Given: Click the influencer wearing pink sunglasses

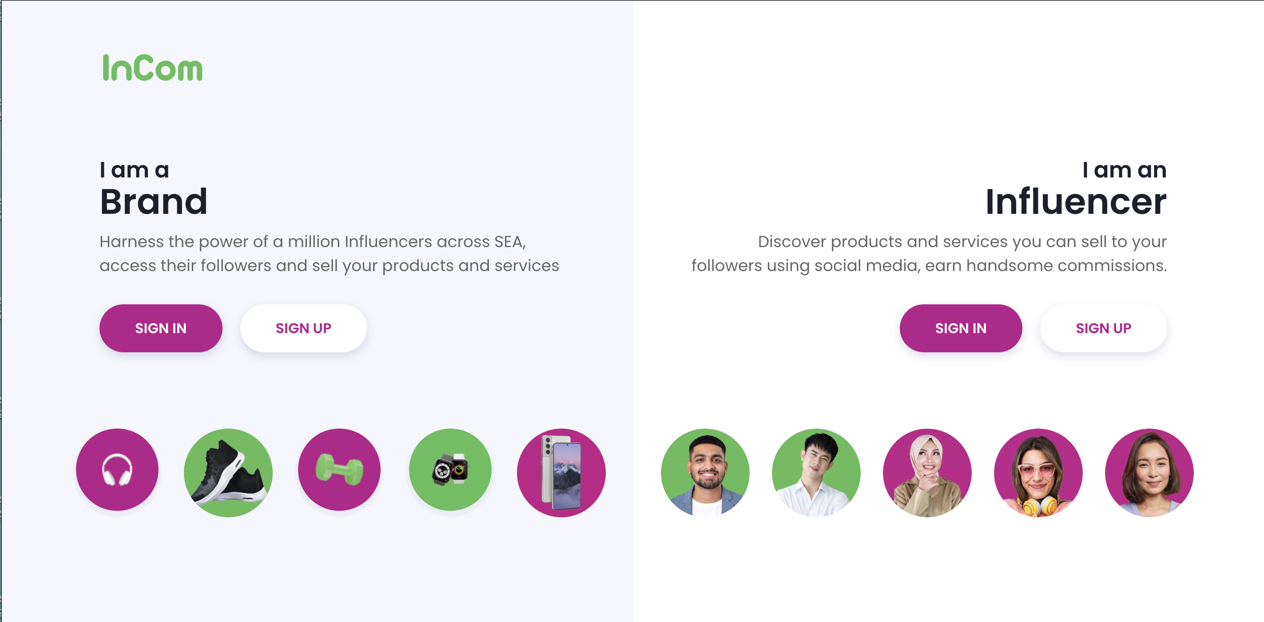Looking at the screenshot, I should [1039, 472].
